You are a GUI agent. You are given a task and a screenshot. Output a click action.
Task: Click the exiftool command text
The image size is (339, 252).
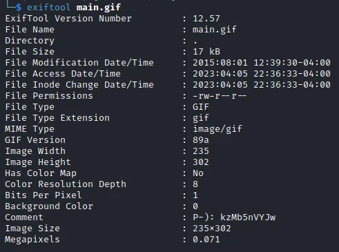click(x=49, y=8)
